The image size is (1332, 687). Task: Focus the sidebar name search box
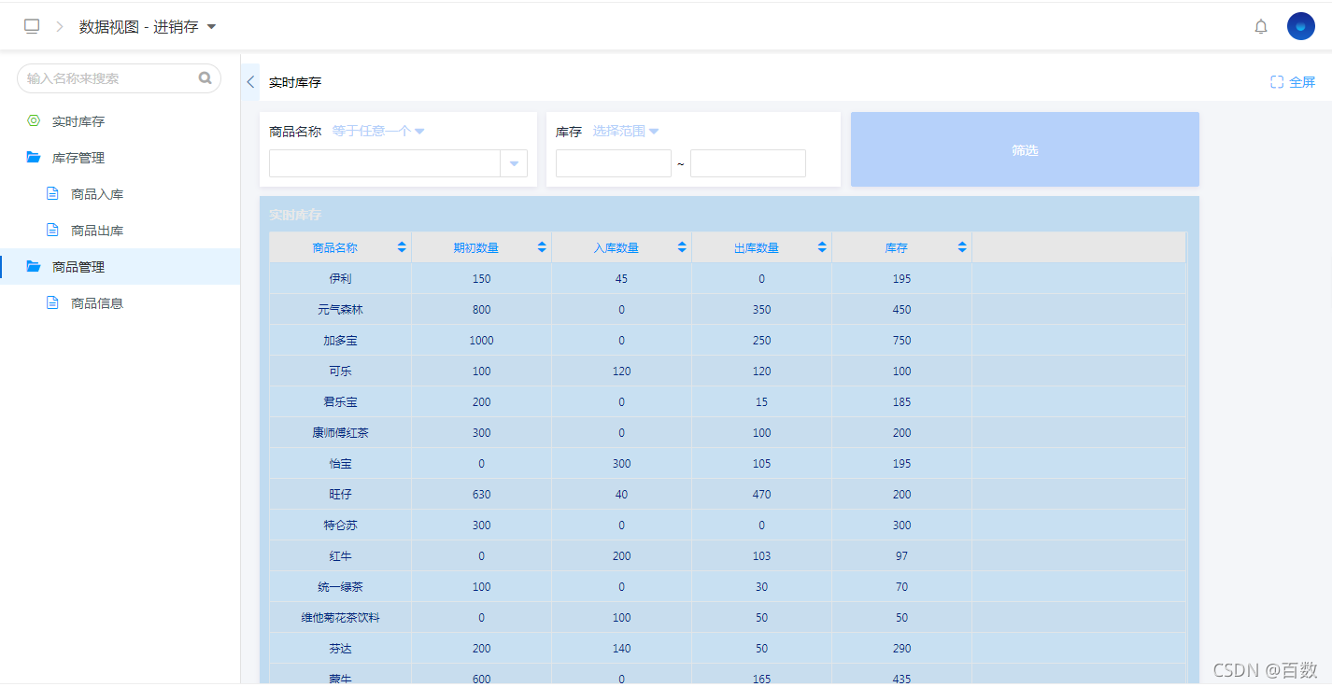tap(119, 78)
